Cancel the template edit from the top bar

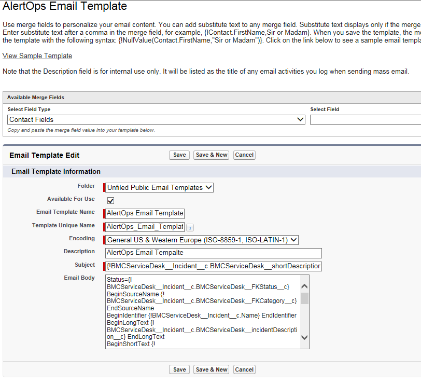point(244,155)
